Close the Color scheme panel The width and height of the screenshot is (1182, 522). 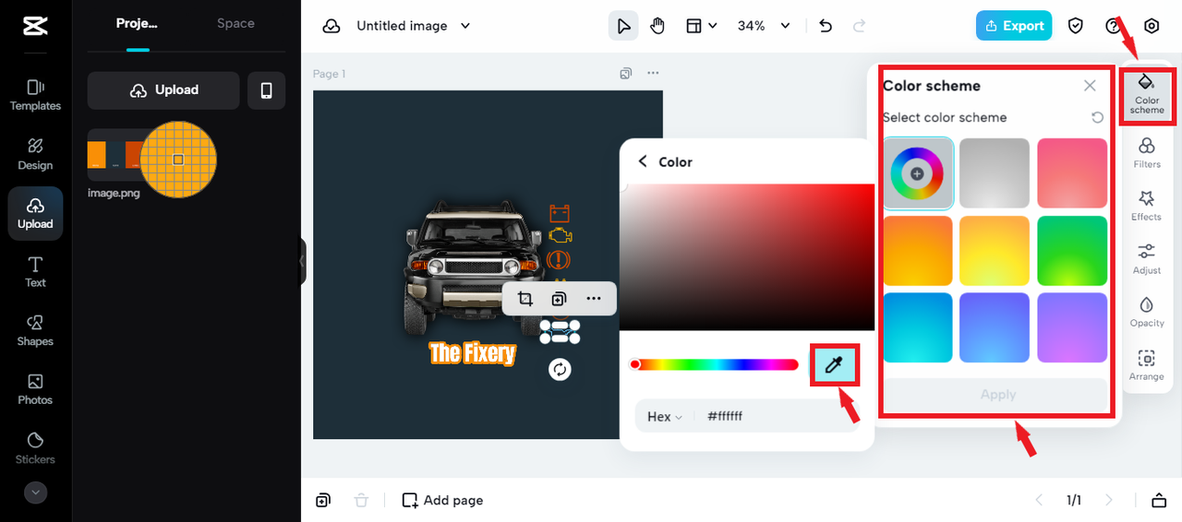(1090, 86)
